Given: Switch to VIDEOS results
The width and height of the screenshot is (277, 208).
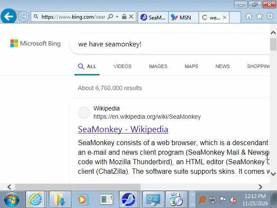Looking at the screenshot, I should (122, 66).
